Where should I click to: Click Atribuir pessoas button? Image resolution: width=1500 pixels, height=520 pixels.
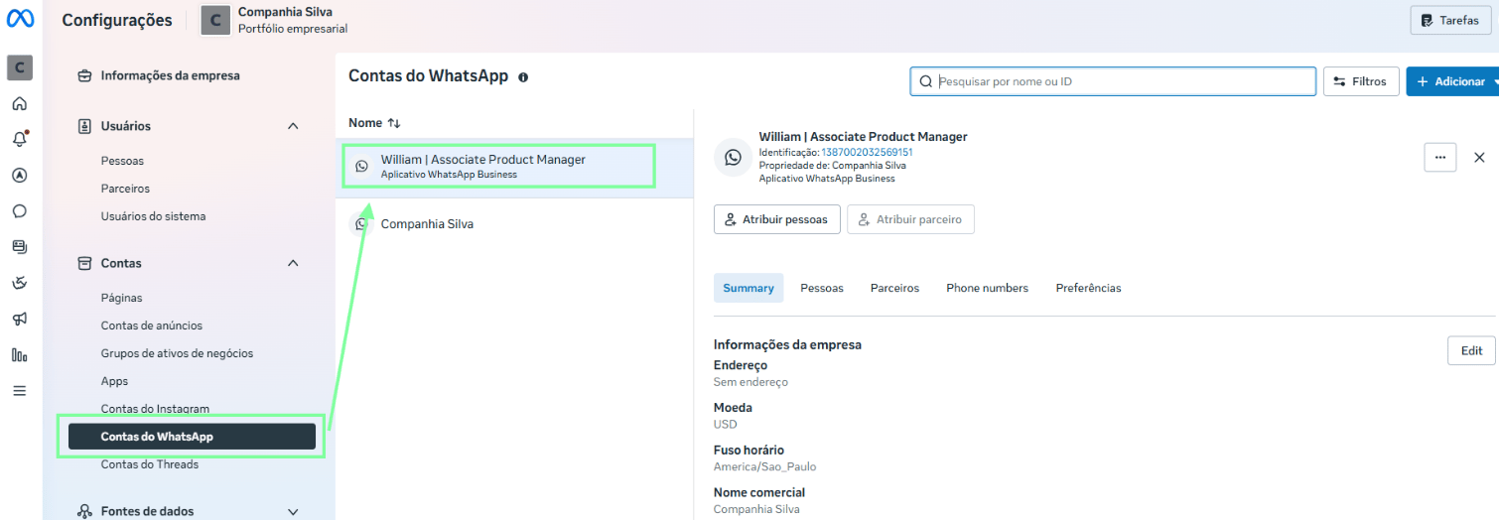pyautogui.click(x=777, y=219)
